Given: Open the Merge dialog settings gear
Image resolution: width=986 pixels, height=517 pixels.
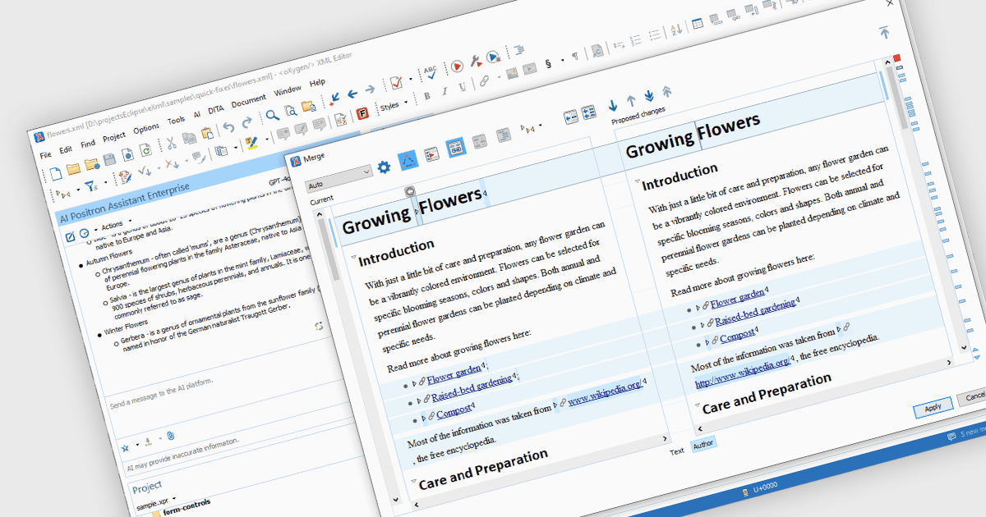Looking at the screenshot, I should point(384,167).
